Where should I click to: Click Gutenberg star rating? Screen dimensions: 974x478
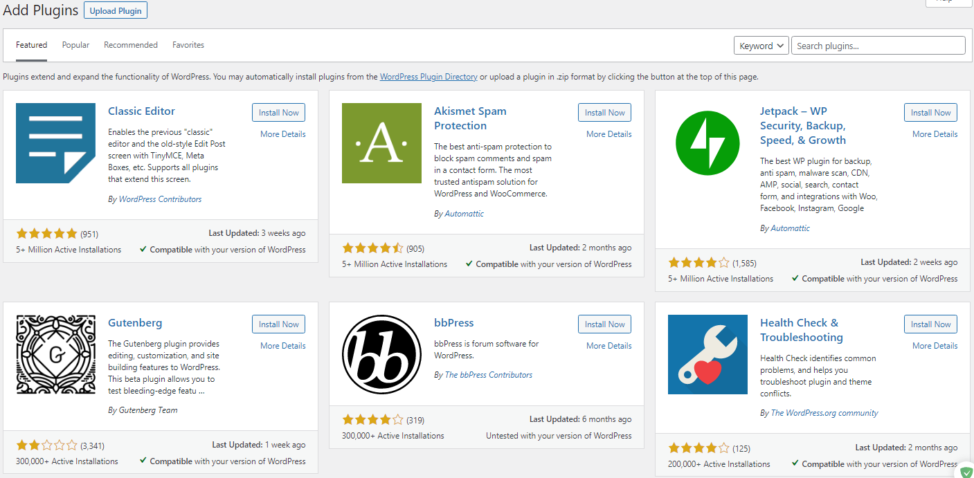46,445
